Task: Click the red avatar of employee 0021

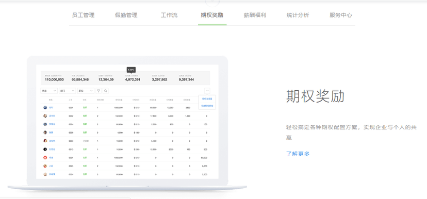Action: (45, 157)
